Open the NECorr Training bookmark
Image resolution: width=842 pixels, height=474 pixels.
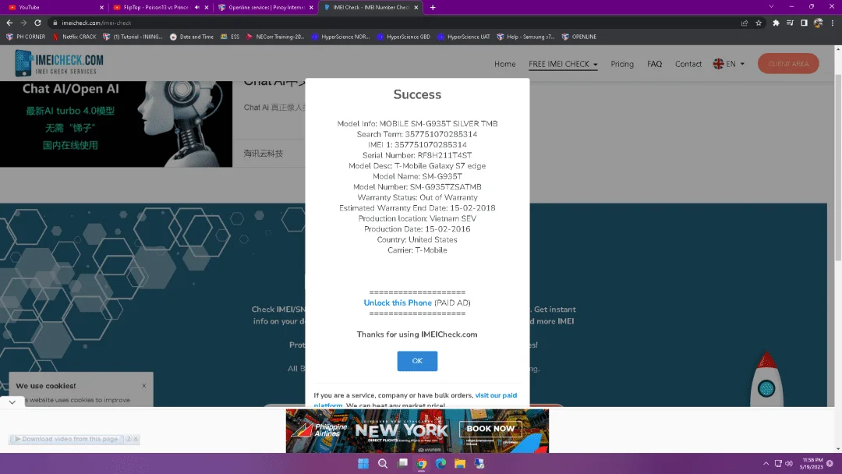(x=275, y=37)
